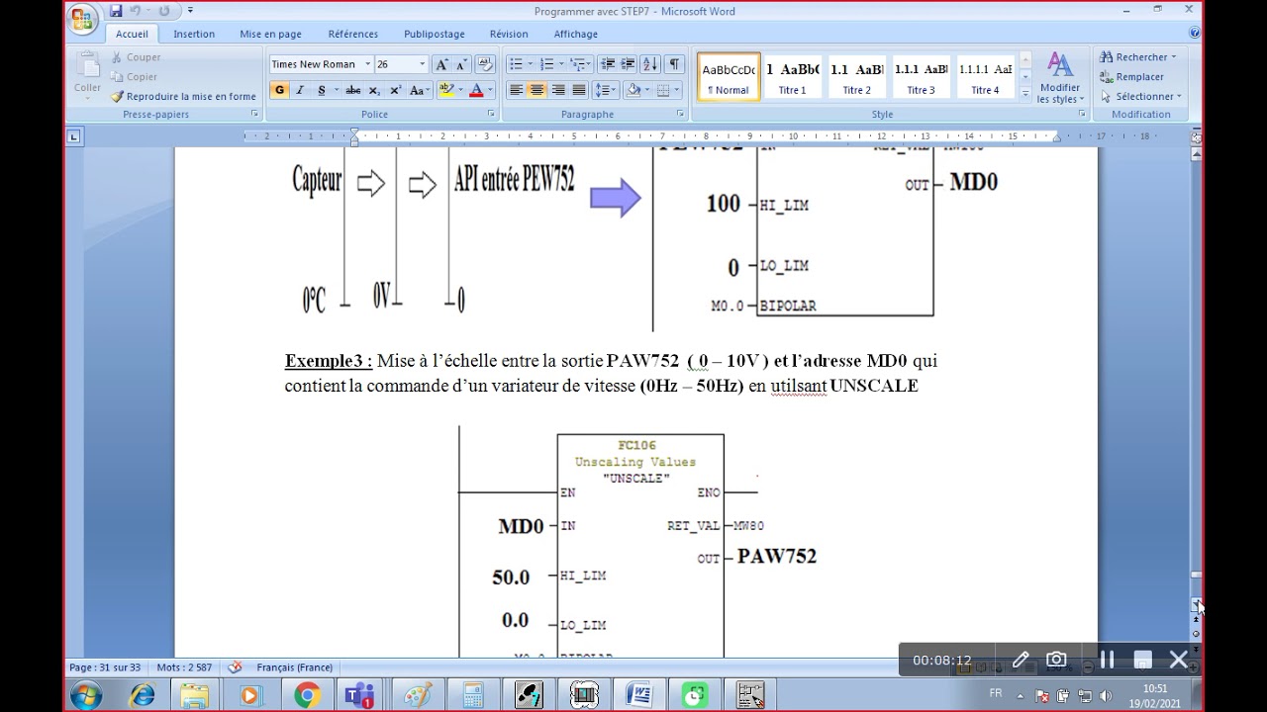Open Word help question mark icon
Image resolution: width=1267 pixels, height=712 pixels.
point(1195,34)
